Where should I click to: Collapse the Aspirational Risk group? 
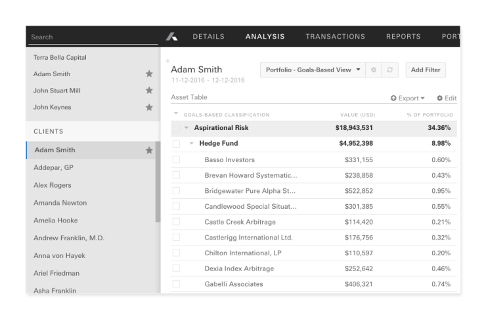pyautogui.click(x=187, y=128)
